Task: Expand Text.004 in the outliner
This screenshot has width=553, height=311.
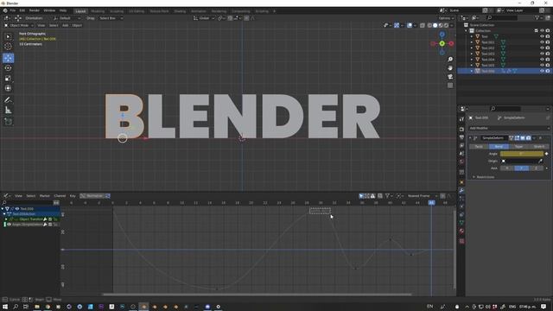Action: (472, 60)
